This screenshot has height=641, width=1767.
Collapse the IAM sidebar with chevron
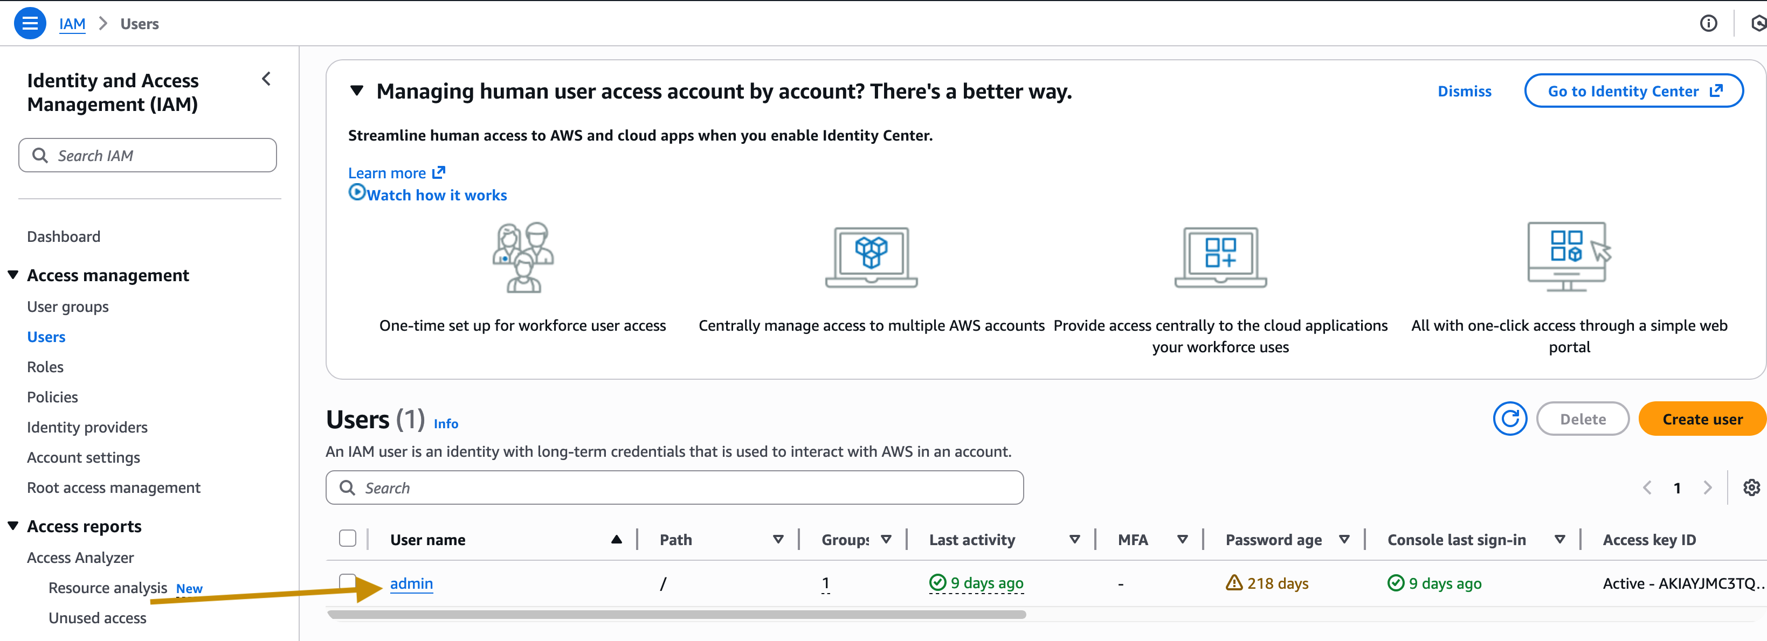tap(266, 80)
